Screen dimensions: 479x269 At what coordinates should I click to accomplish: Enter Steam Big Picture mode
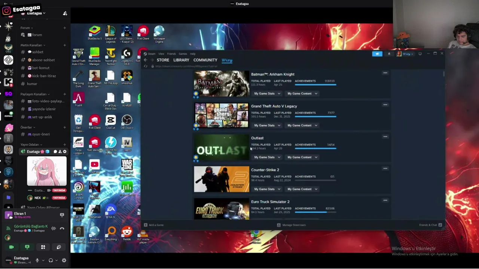(x=420, y=54)
